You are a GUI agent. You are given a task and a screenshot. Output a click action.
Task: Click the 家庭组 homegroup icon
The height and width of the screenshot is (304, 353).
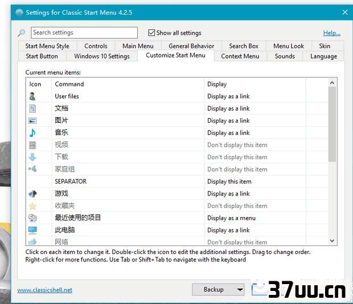32,169
